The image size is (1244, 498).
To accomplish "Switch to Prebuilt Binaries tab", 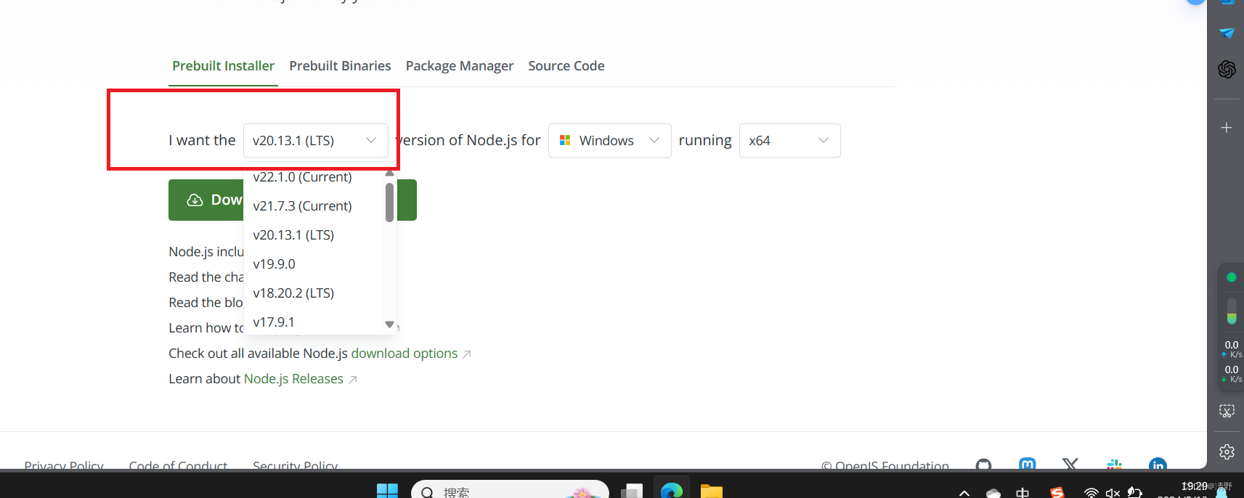I will pos(340,66).
